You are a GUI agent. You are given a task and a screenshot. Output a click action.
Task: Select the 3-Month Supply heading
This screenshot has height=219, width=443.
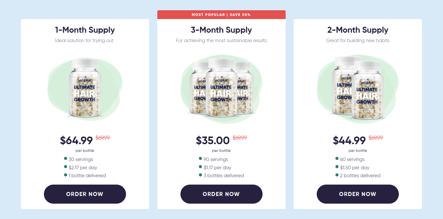221,30
